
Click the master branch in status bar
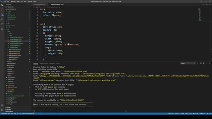[x=4, y=114]
